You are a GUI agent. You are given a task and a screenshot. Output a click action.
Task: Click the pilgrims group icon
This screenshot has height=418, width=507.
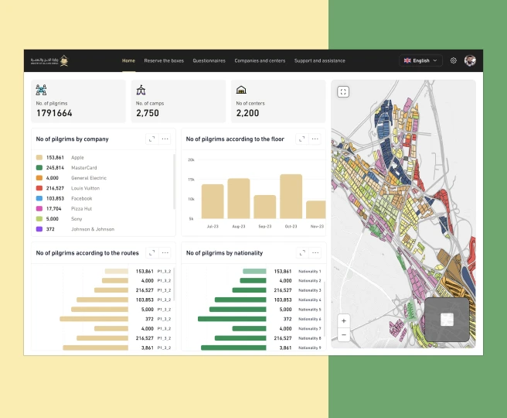pos(41,90)
